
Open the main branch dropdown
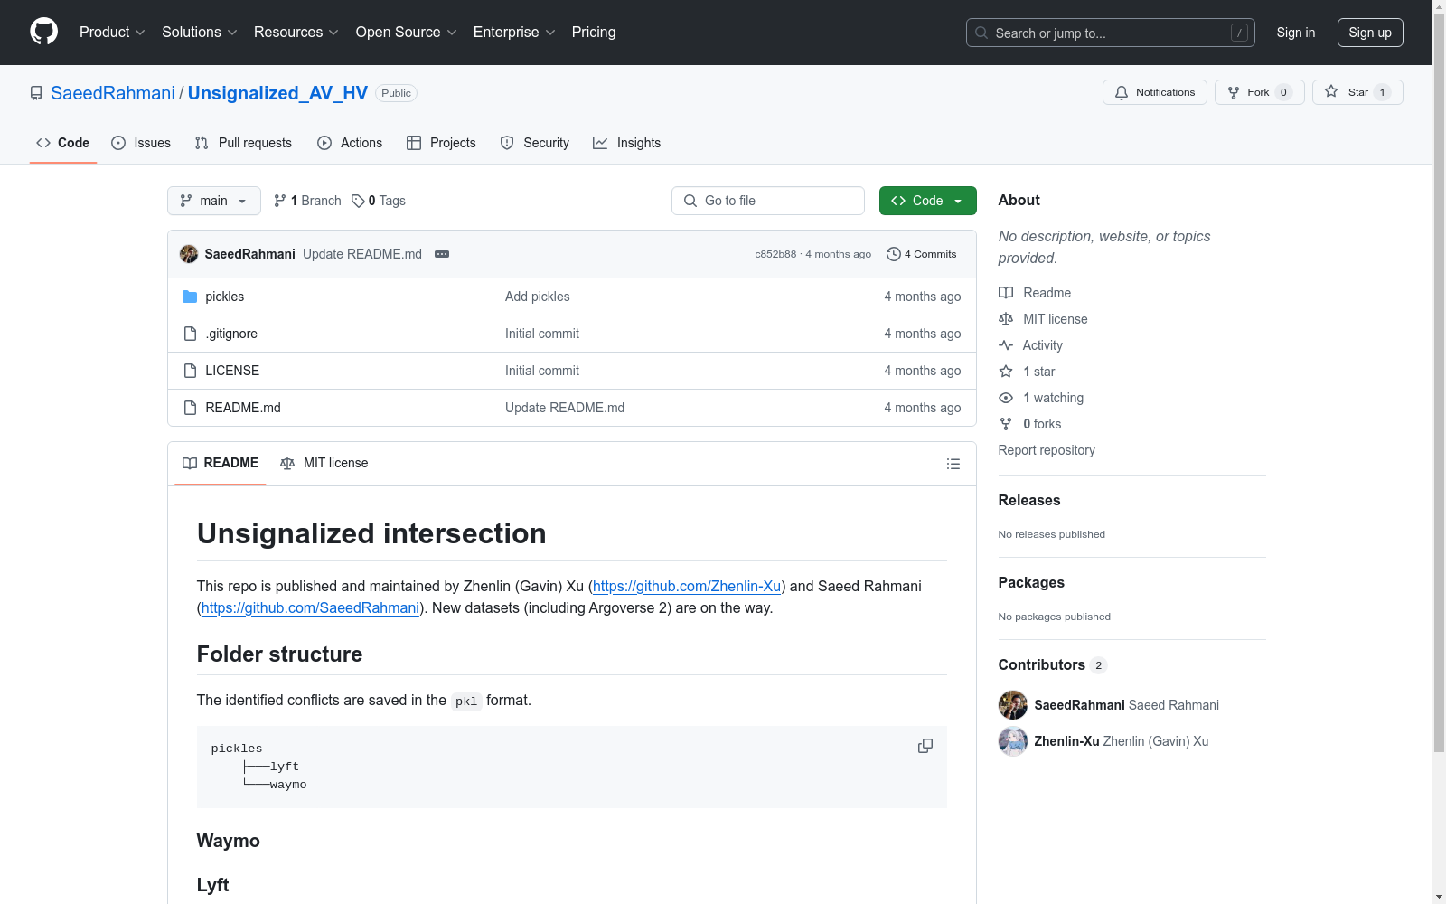tap(214, 201)
